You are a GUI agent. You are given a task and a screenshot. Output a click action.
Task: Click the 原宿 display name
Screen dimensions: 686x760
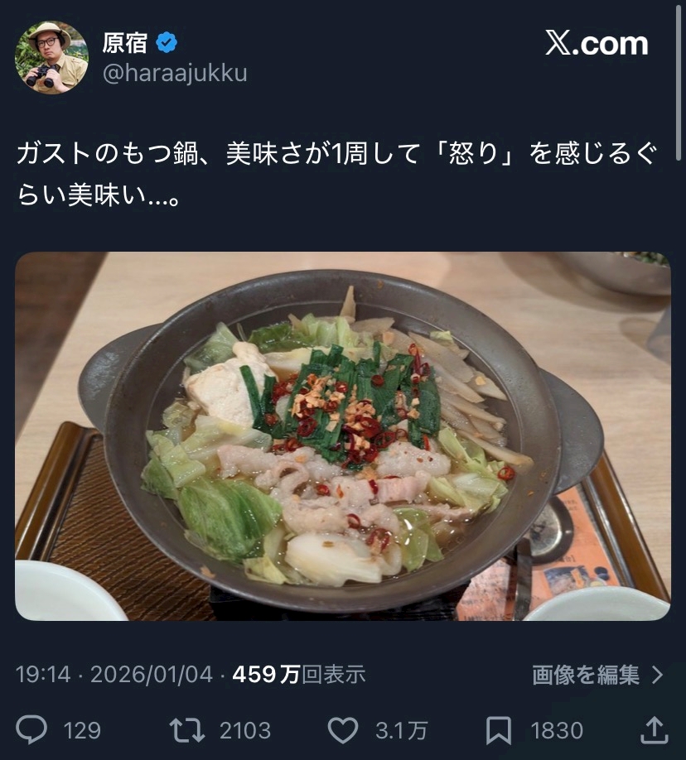[125, 43]
